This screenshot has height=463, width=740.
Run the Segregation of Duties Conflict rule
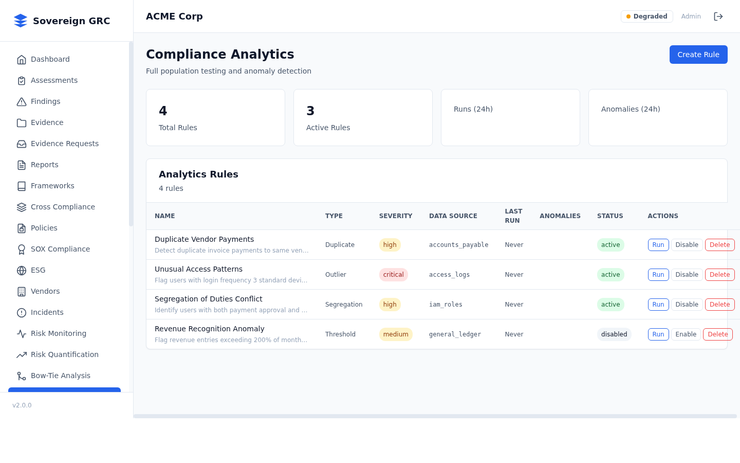658,304
